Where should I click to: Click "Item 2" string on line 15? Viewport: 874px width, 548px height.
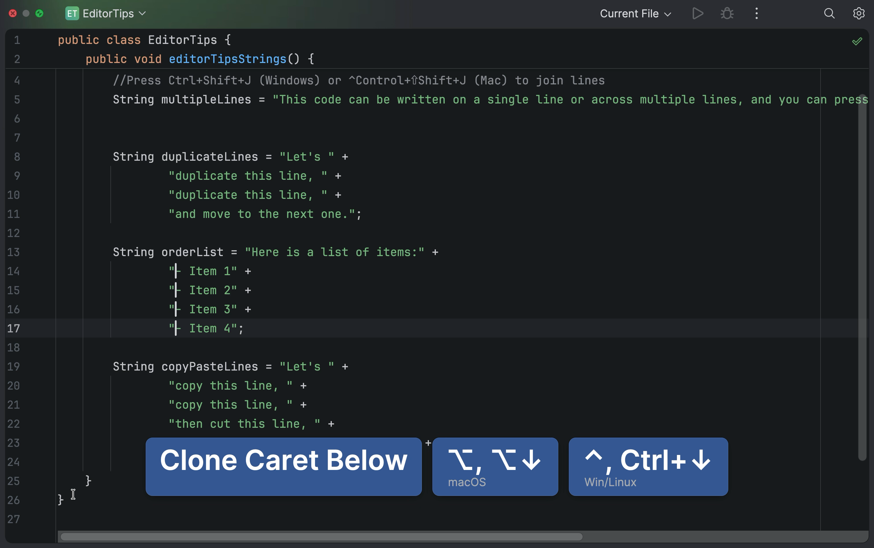[203, 291]
